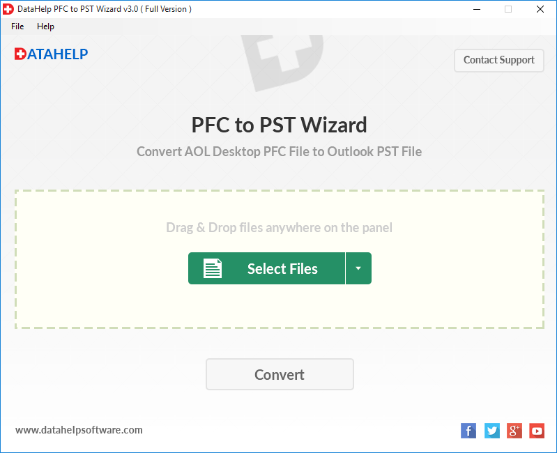Click the Convert AOL Desktop PFC subtitle
Screen dimensions: 557x453
pos(280,152)
